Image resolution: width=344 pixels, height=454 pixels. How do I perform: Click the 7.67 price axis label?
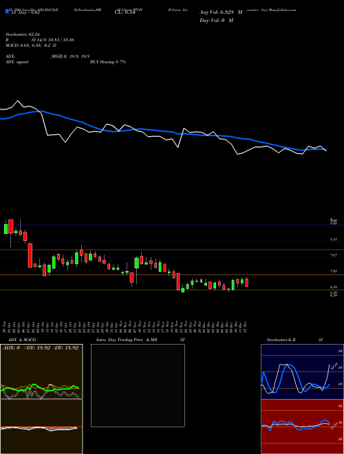pyautogui.click(x=334, y=255)
